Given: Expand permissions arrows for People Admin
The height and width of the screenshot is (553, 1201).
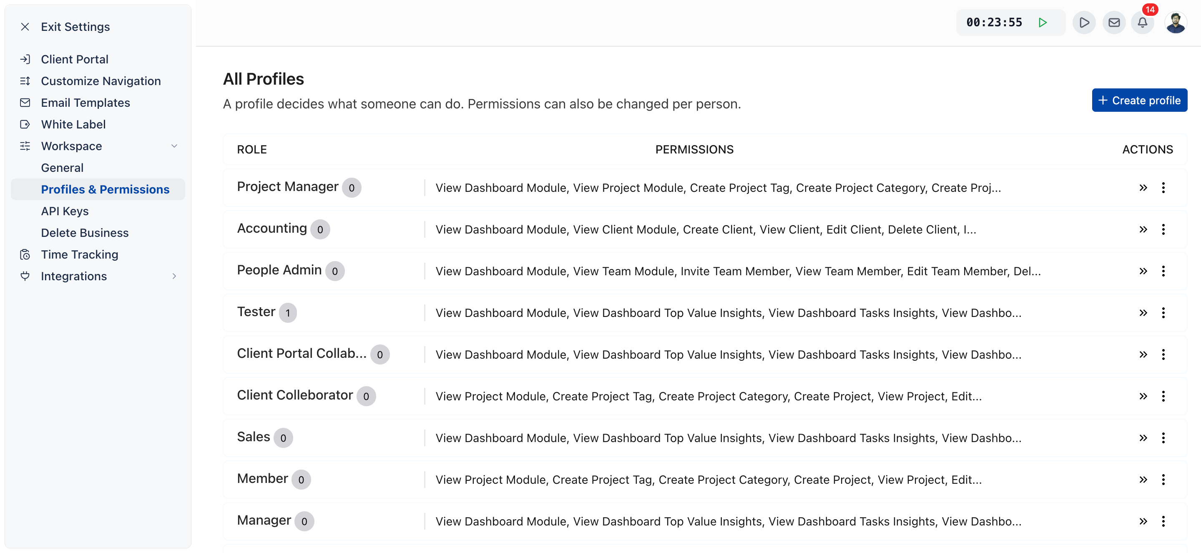Looking at the screenshot, I should 1143,271.
